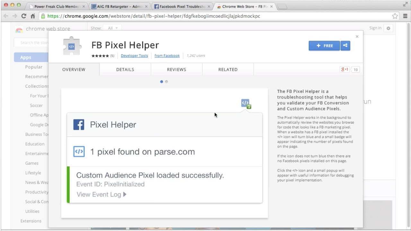
Task: Open Education category in sidebar
Action: click(x=35, y=144)
